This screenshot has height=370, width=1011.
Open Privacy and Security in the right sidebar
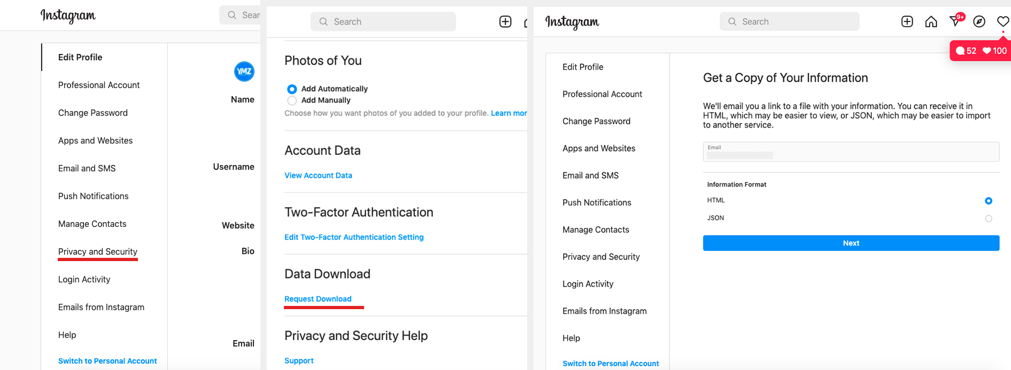tap(601, 257)
